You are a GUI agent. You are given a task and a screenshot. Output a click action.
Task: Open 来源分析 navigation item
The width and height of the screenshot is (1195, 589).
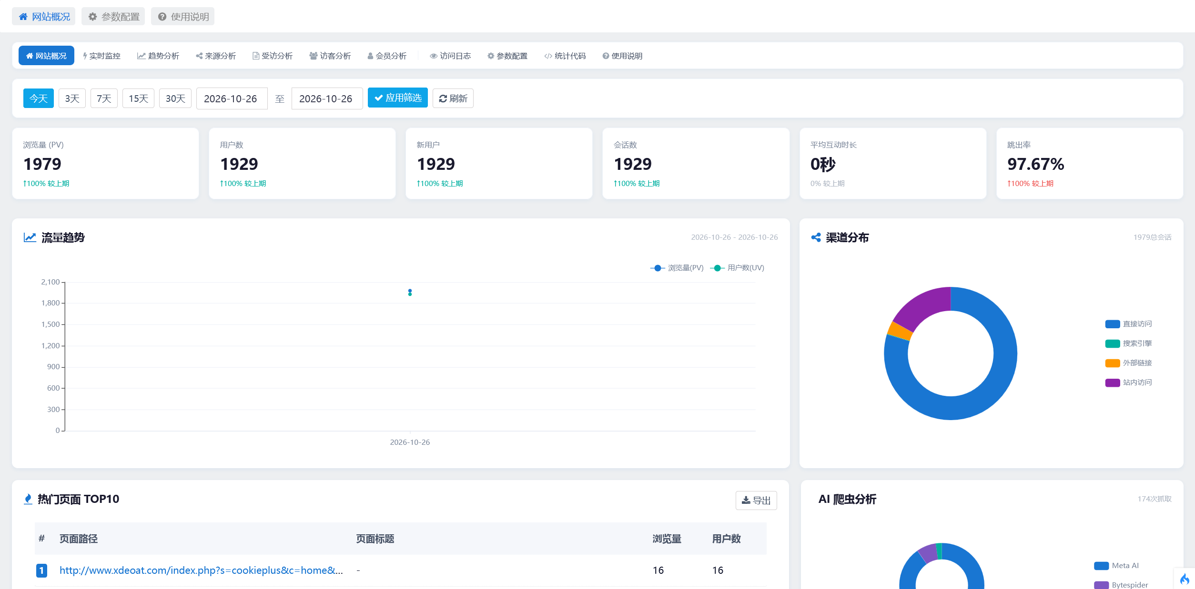coord(216,56)
